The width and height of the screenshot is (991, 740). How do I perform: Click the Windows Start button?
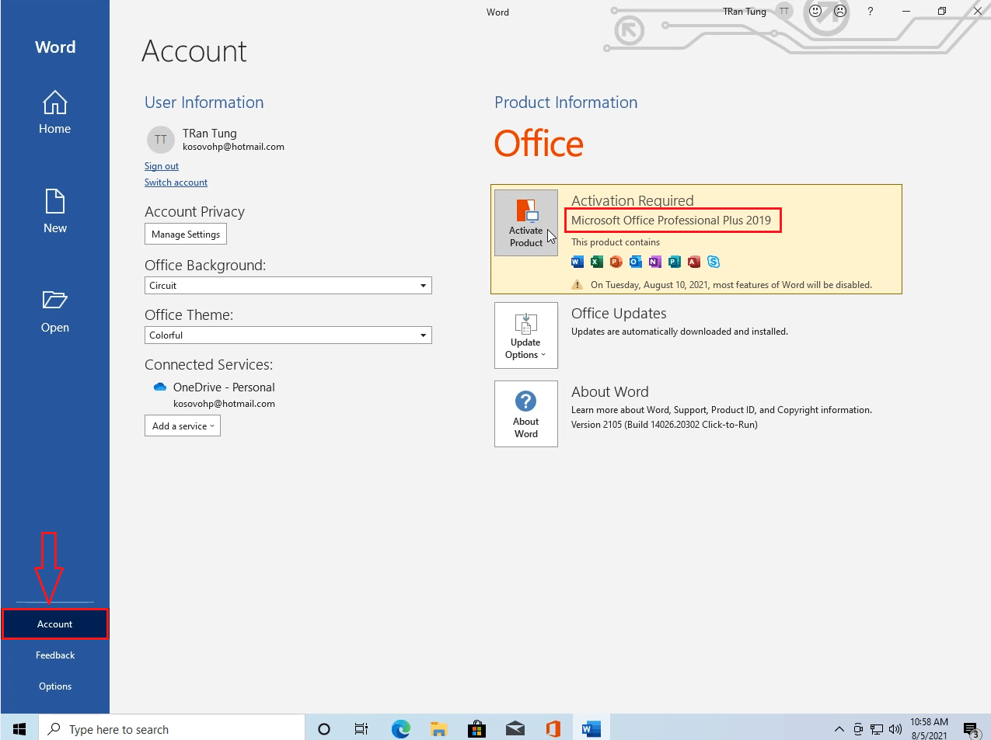point(19,728)
